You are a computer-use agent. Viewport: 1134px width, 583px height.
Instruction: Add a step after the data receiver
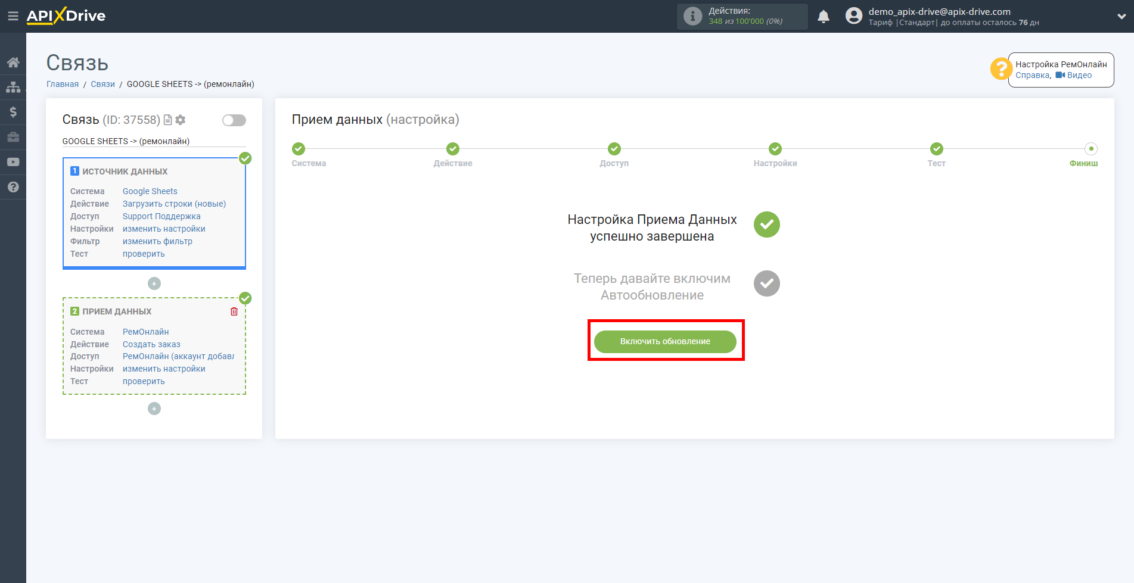[154, 409]
